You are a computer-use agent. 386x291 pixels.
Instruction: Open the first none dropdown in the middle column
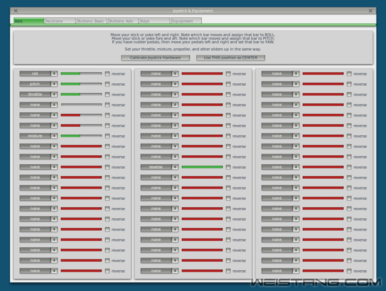coord(159,74)
